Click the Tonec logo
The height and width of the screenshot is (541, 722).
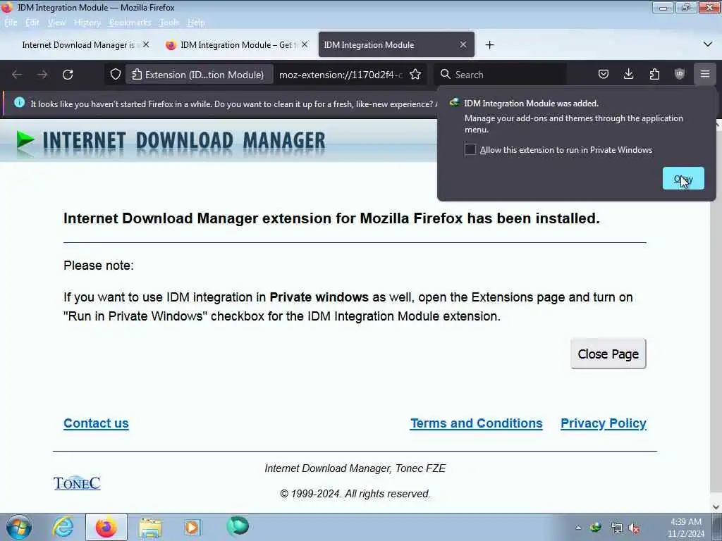point(77,483)
